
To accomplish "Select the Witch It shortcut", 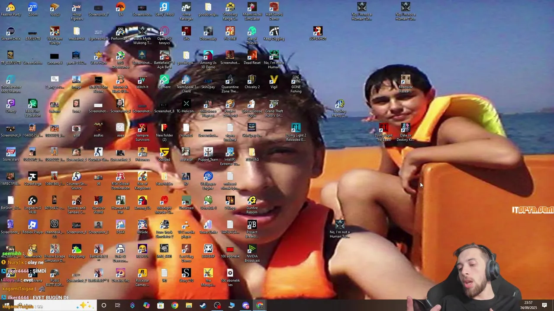I will (x=142, y=82).
